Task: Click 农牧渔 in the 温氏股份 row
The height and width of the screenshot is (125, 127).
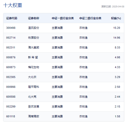Action: [83, 28]
